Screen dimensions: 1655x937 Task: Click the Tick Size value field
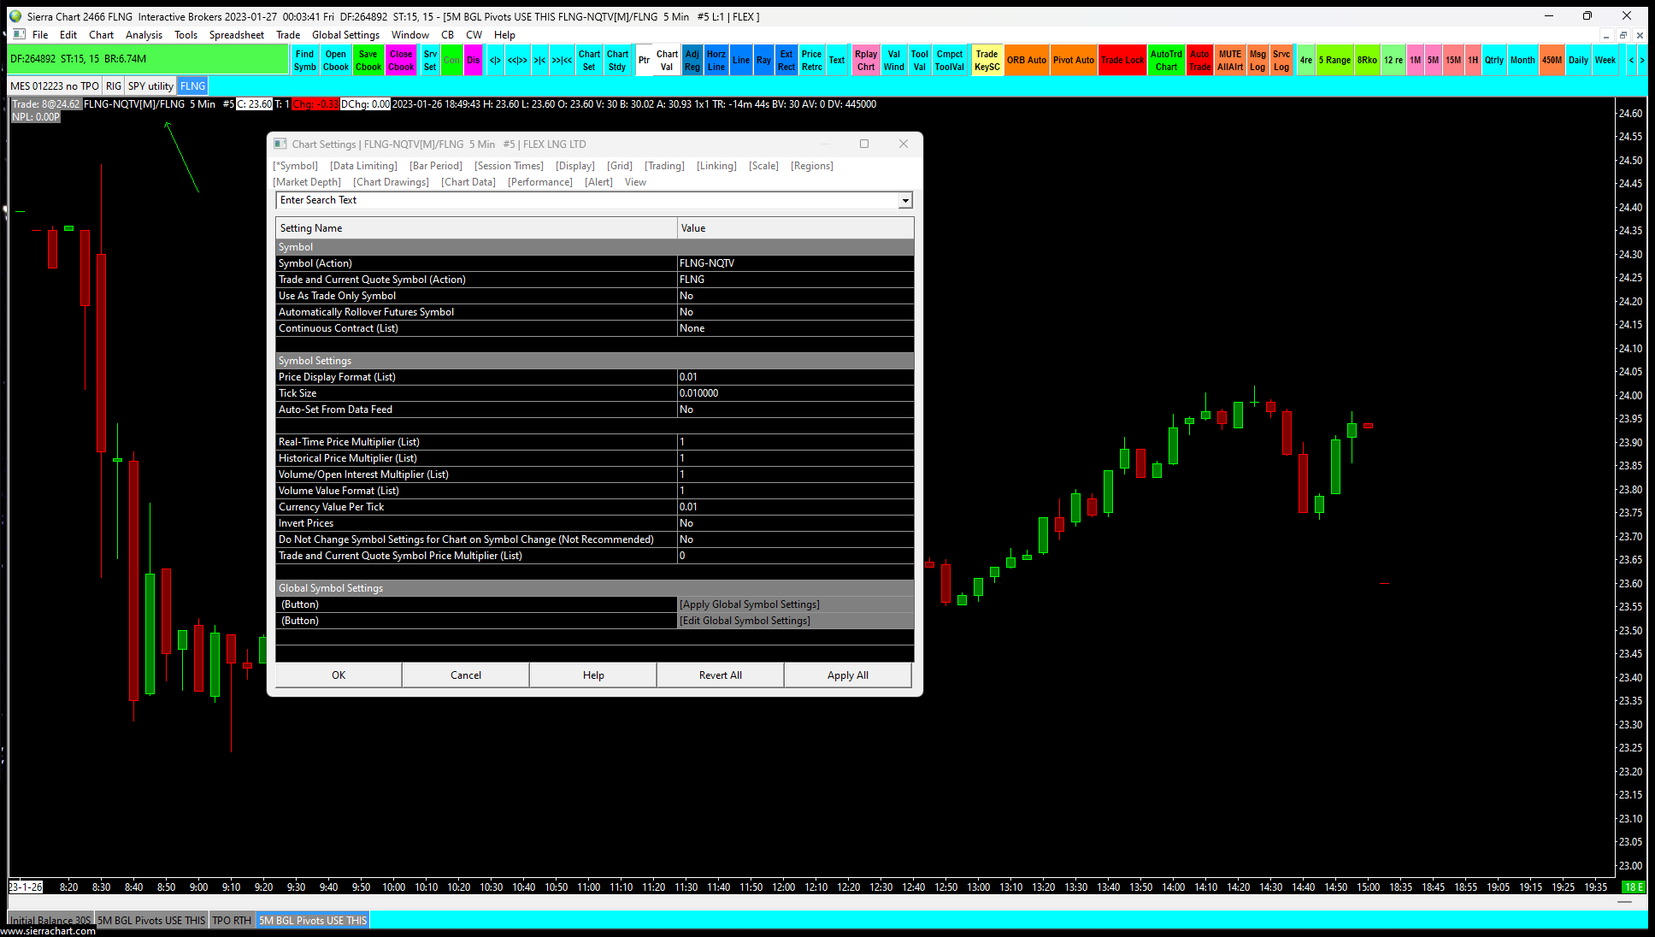tap(795, 393)
